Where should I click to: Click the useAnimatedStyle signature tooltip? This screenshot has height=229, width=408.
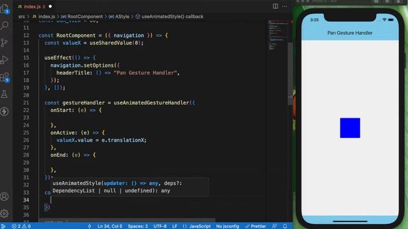(x=129, y=187)
